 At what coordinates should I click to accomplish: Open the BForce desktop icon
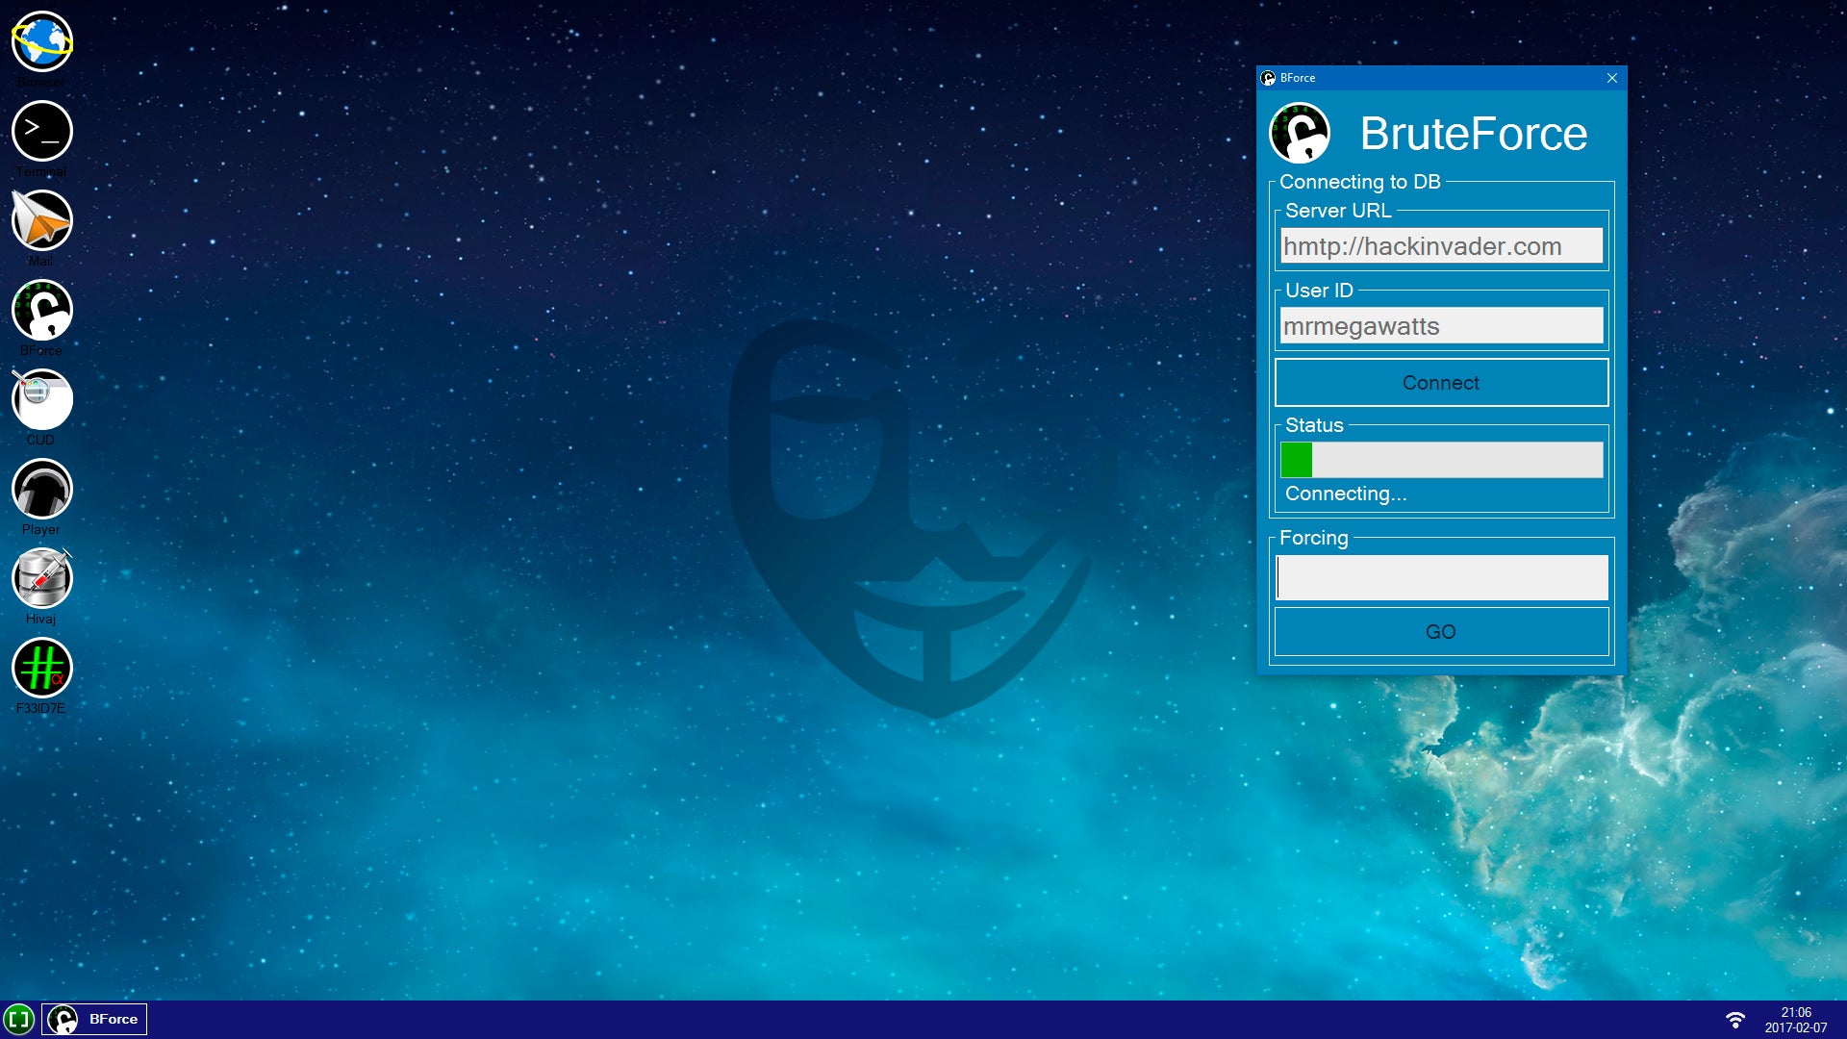click(x=41, y=311)
